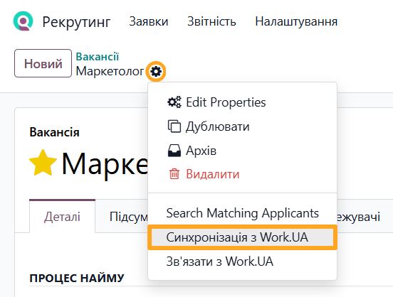Click the archive tray icon
The image size is (393, 297).
pyautogui.click(x=174, y=151)
